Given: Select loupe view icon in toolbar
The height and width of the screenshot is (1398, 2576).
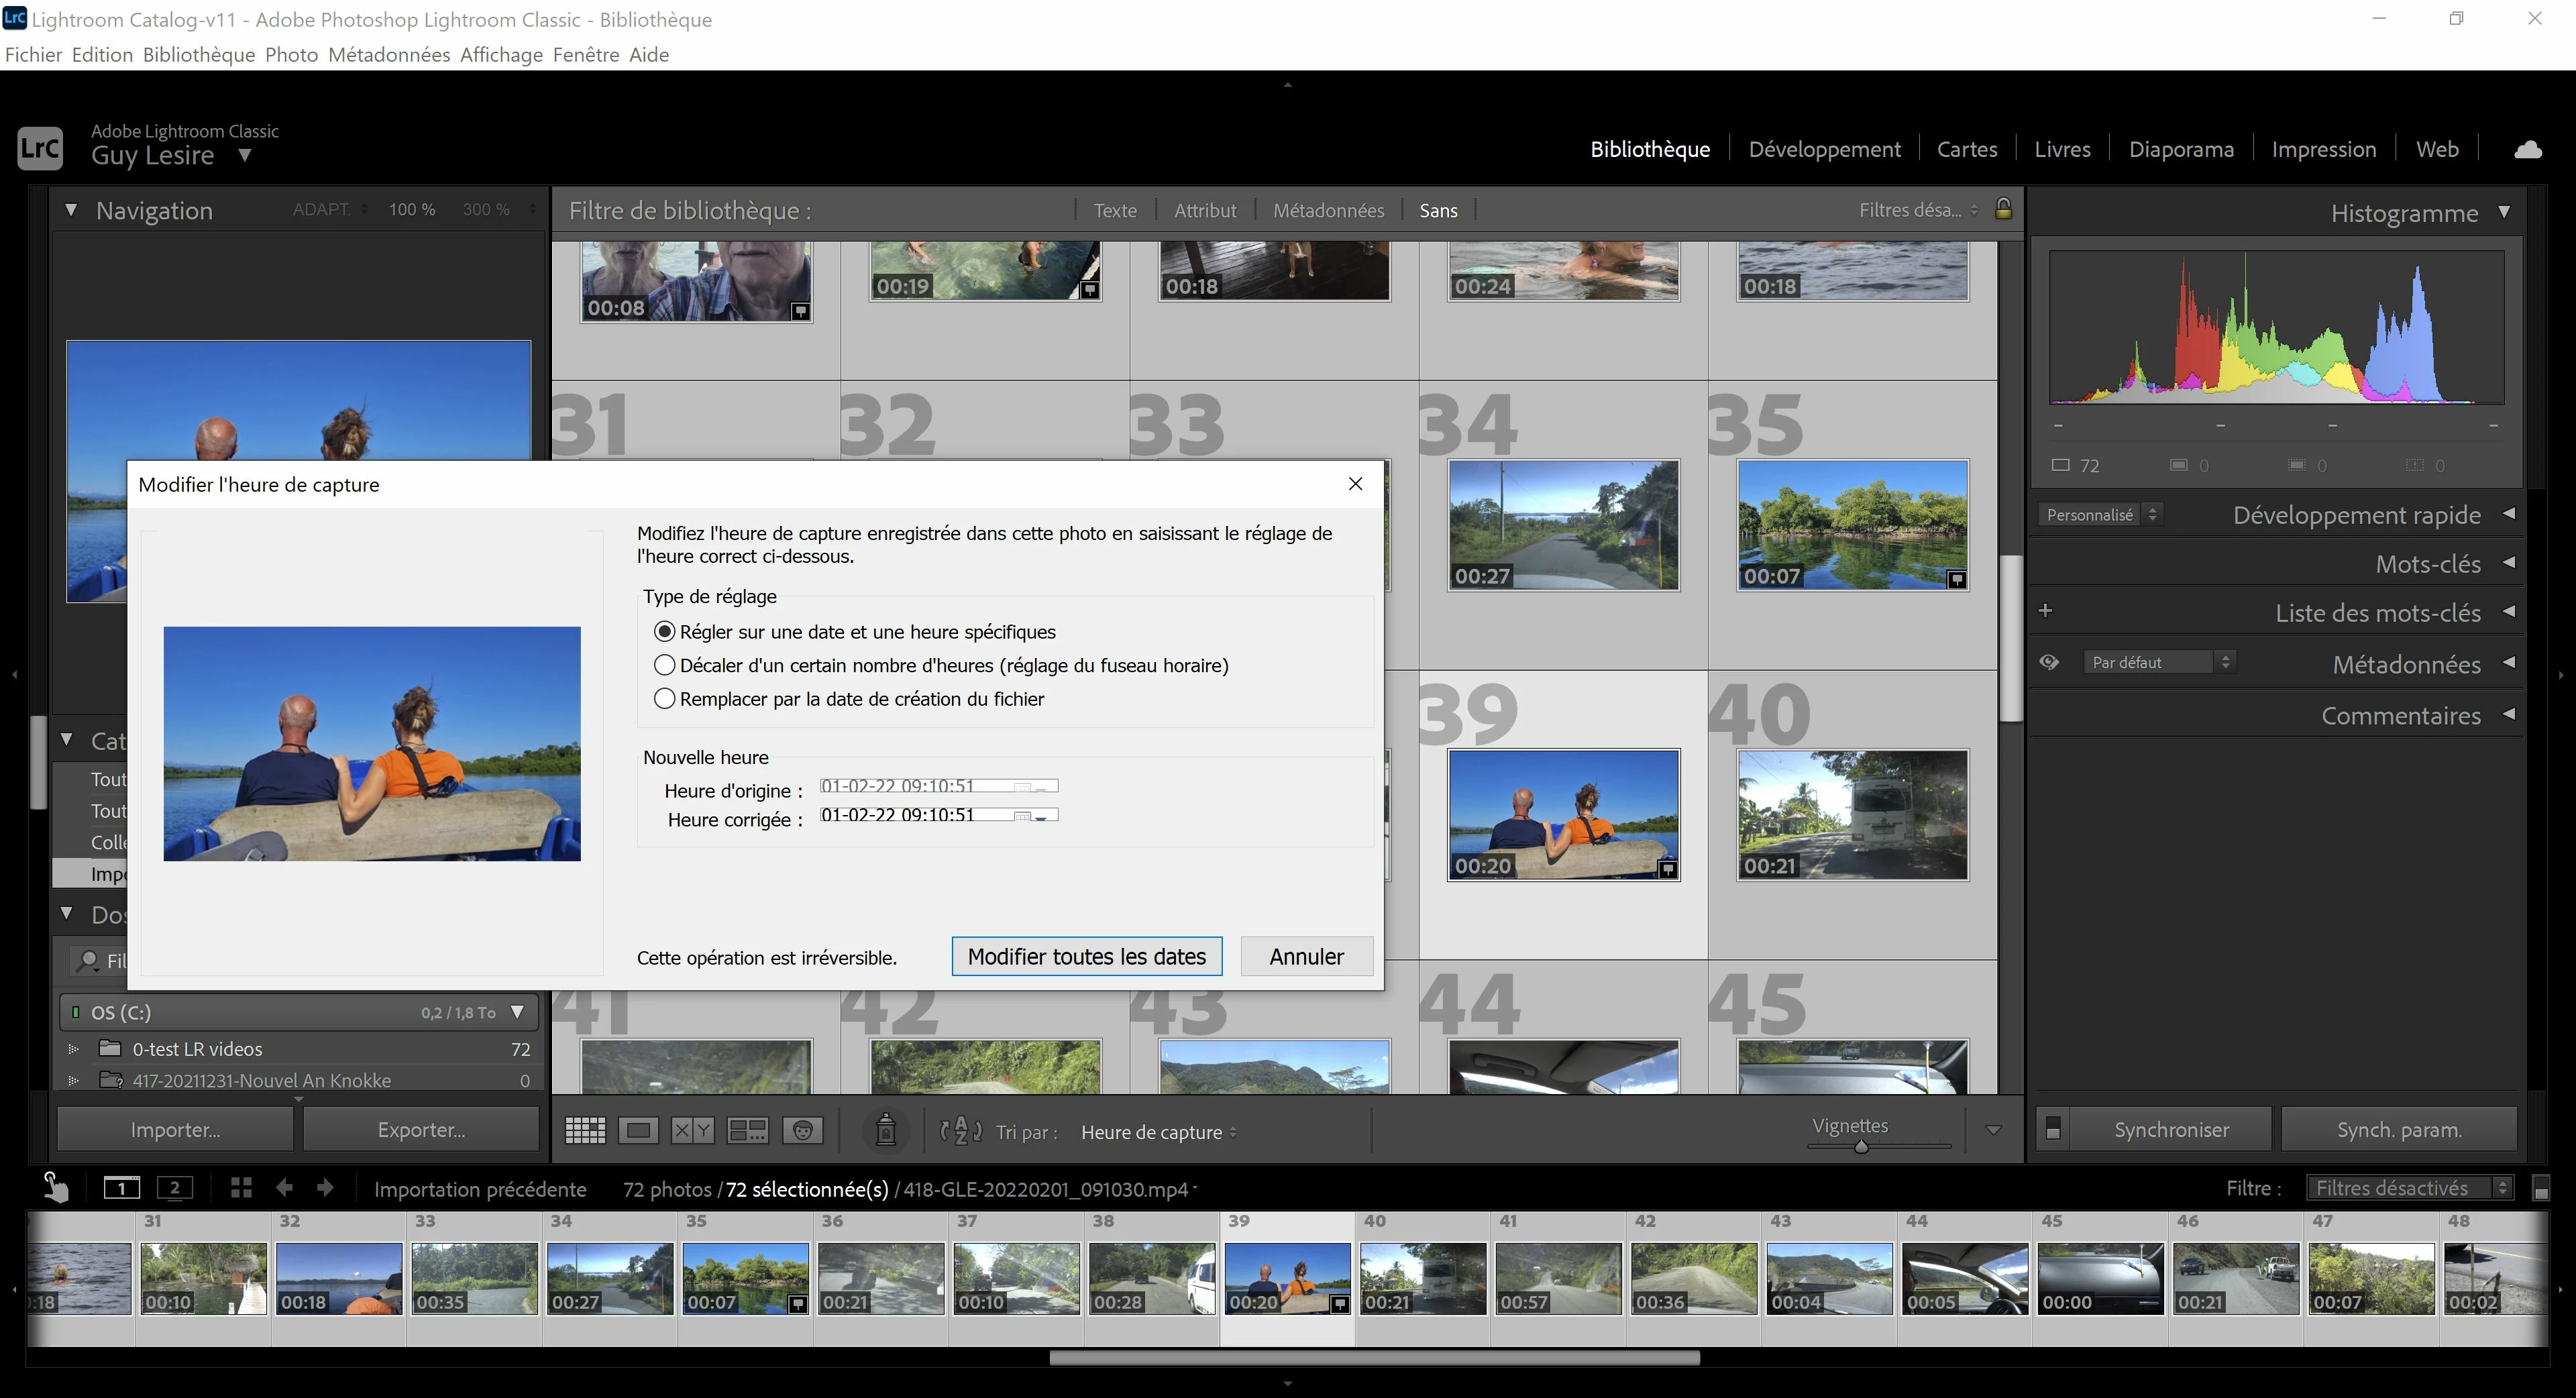Looking at the screenshot, I should 638,1131.
